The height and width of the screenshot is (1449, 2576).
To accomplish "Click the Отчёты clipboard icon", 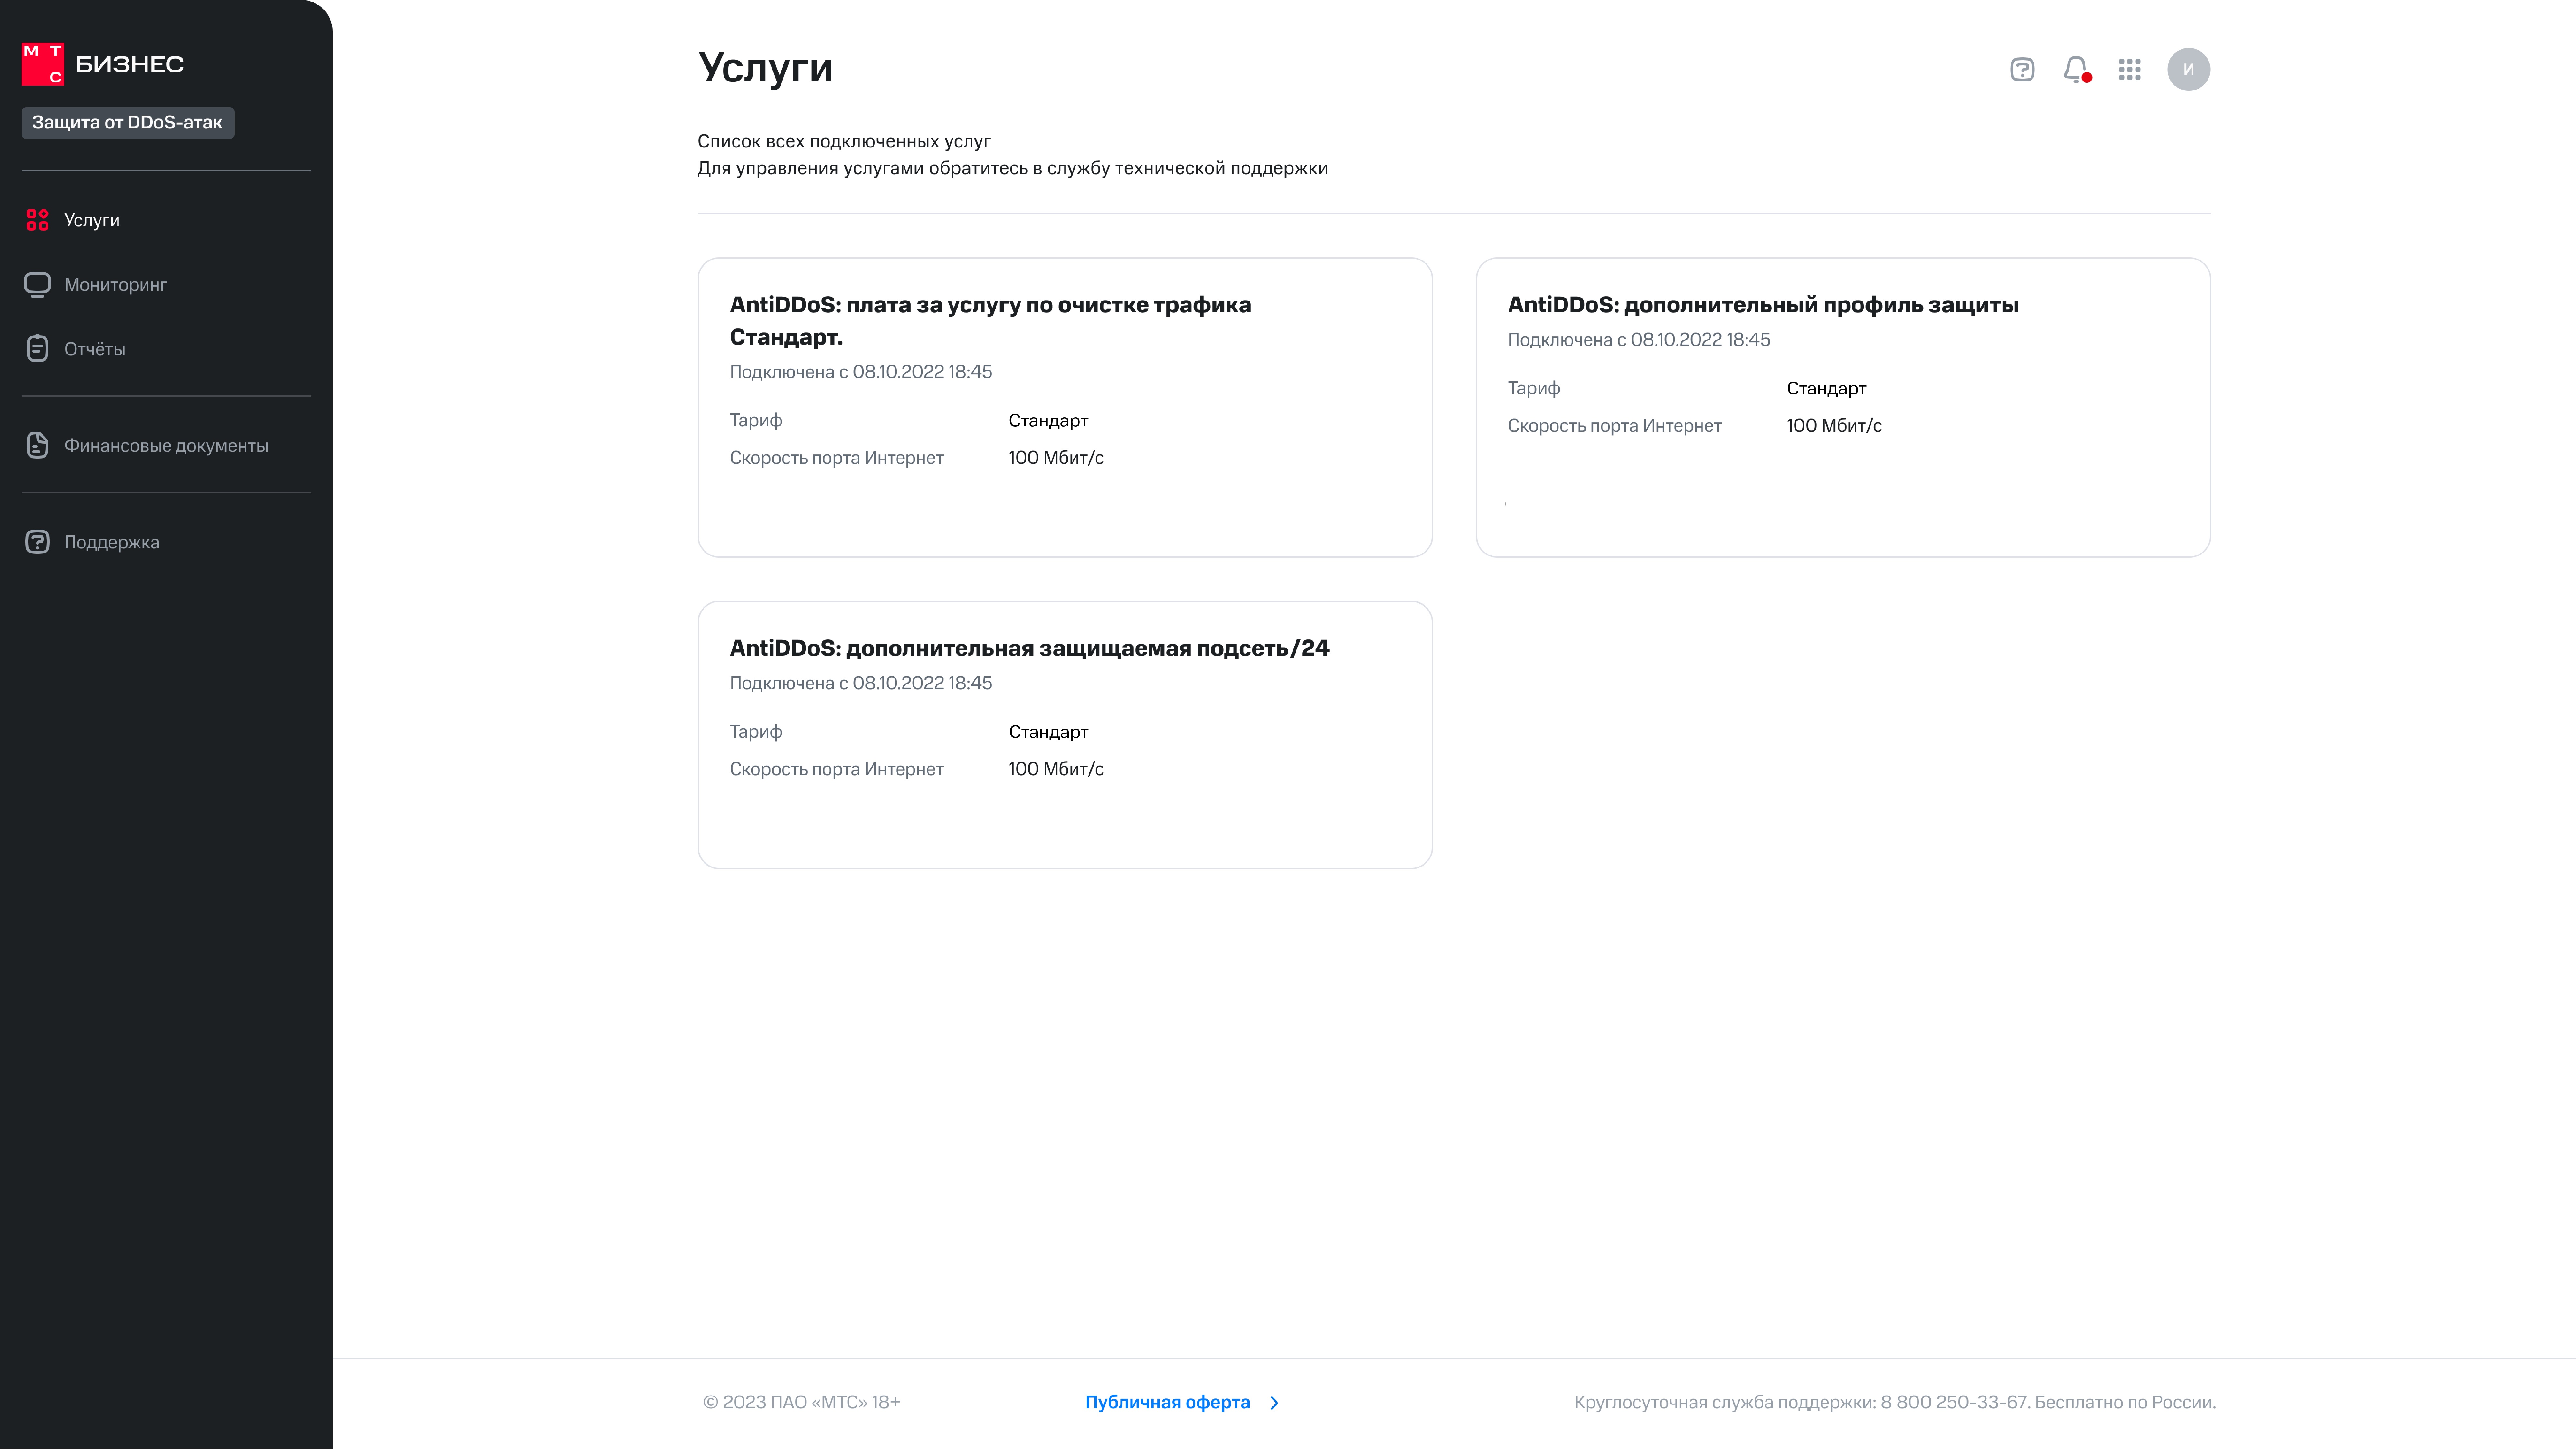I will [x=37, y=348].
